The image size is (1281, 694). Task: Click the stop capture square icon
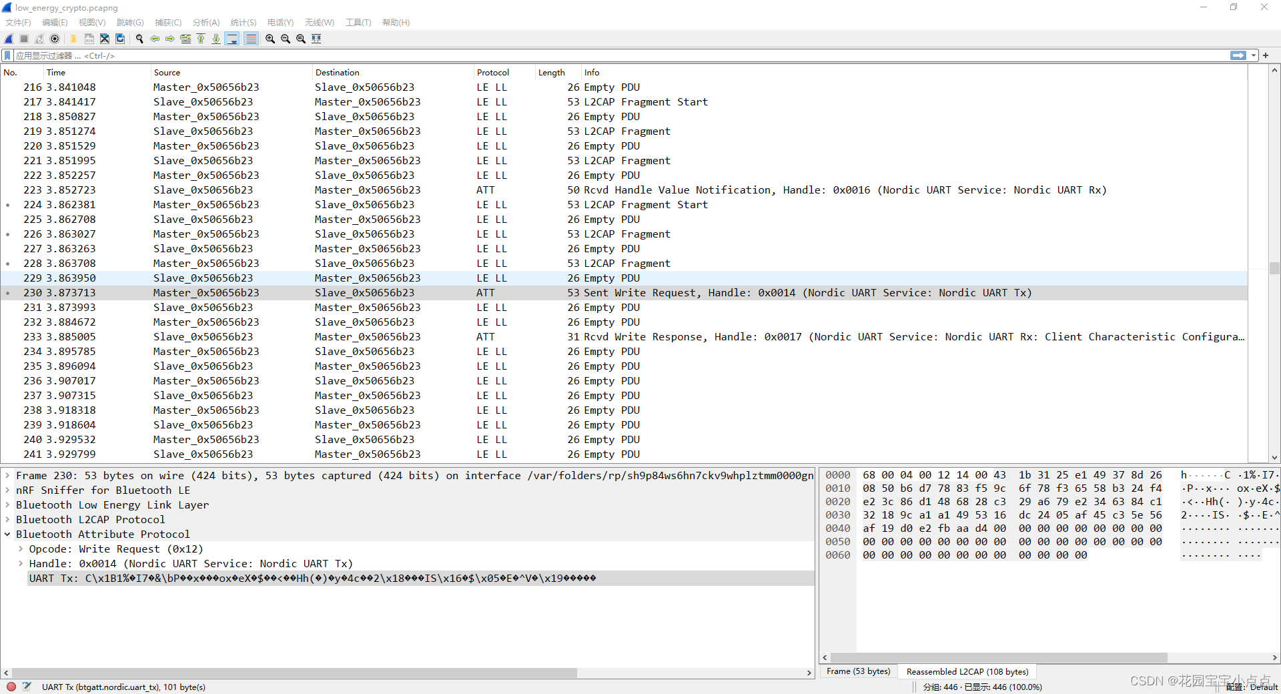tap(24, 39)
